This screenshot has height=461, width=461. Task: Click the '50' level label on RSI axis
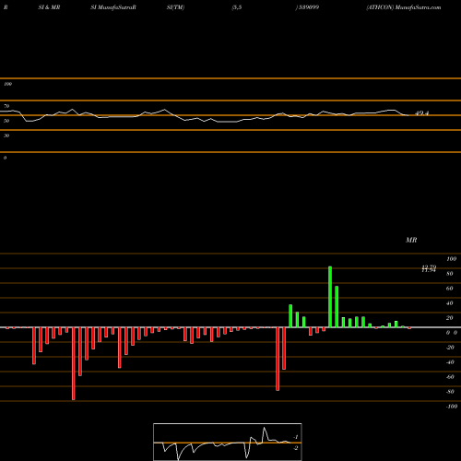[6, 121]
